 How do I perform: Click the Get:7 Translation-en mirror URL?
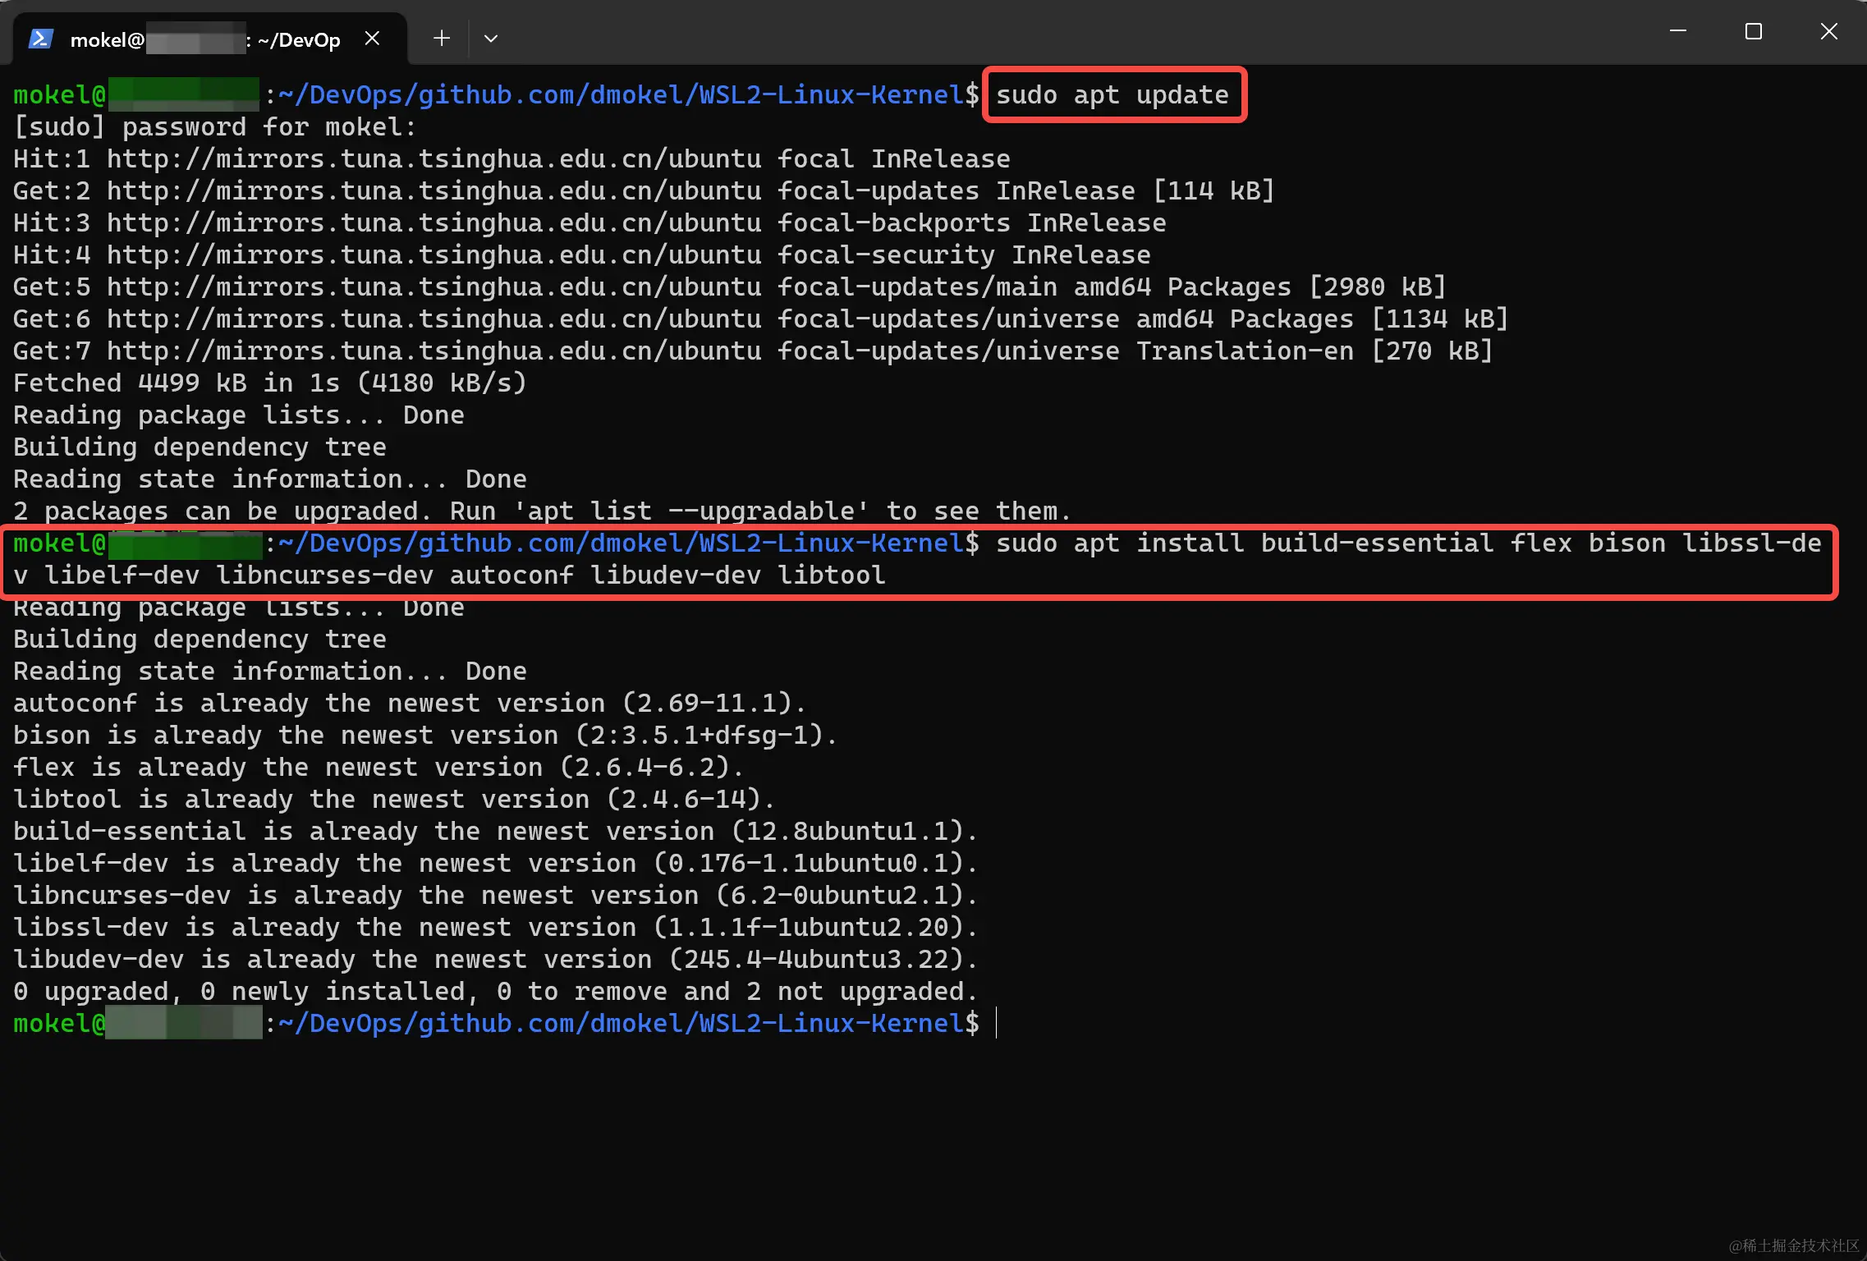point(433,351)
